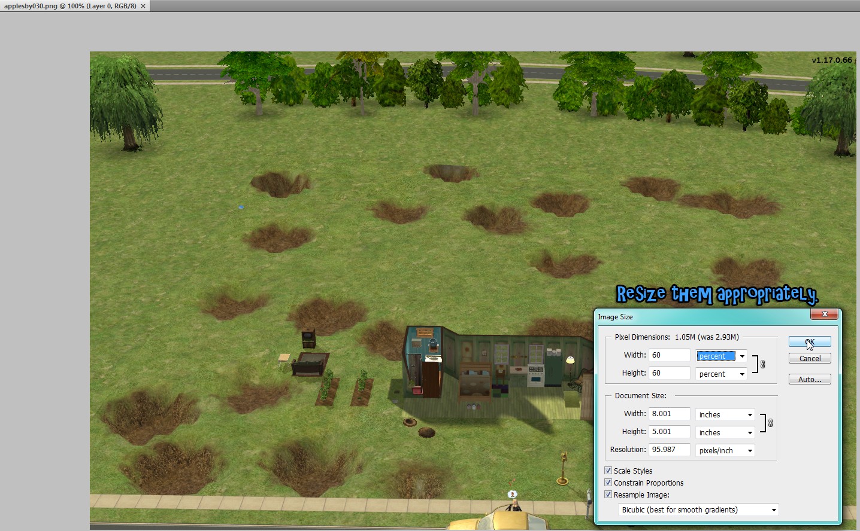860x531 pixels.
Task: Click the document size chain link icon
Action: click(770, 423)
